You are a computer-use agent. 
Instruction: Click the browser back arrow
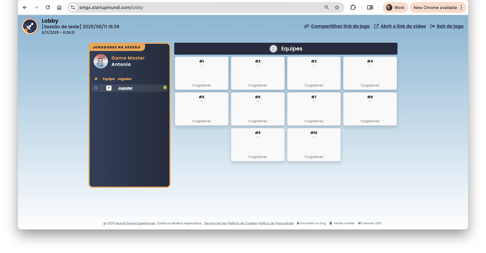coord(25,8)
